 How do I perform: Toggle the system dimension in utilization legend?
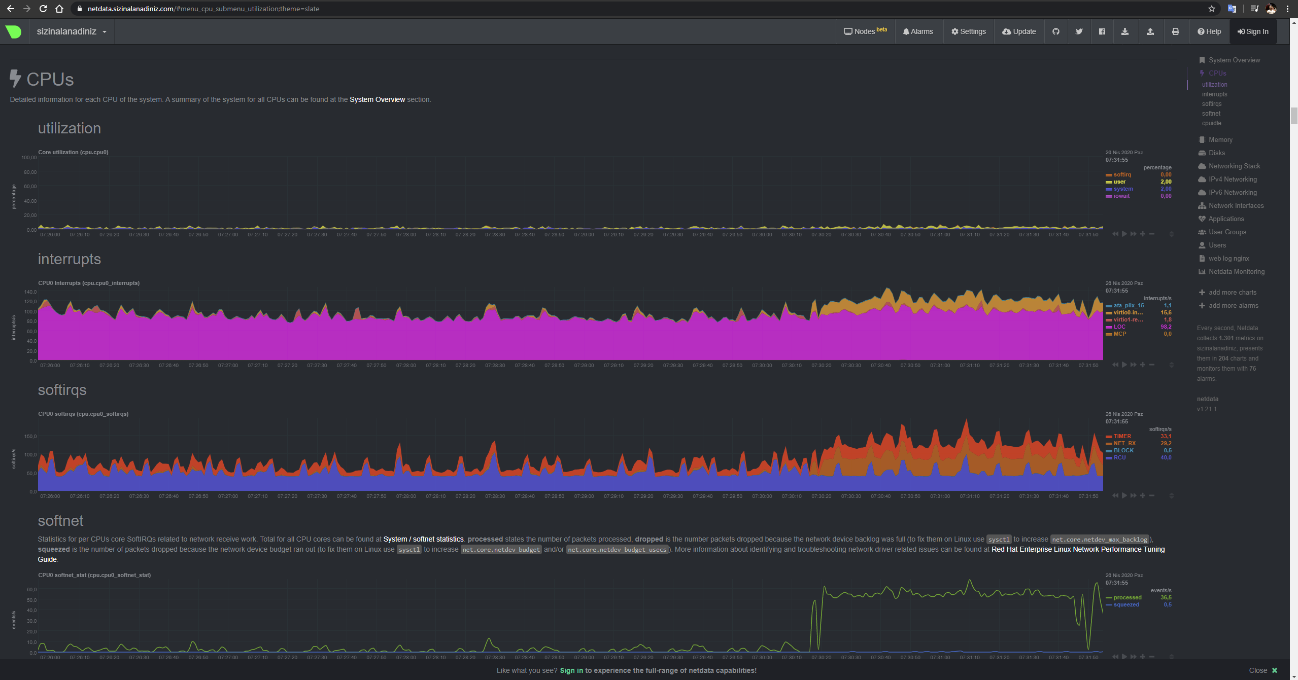tap(1123, 189)
